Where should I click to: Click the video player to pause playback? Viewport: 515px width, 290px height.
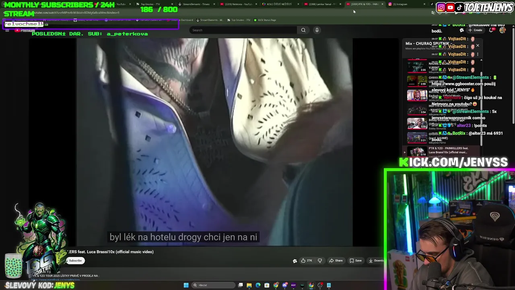tap(214, 142)
